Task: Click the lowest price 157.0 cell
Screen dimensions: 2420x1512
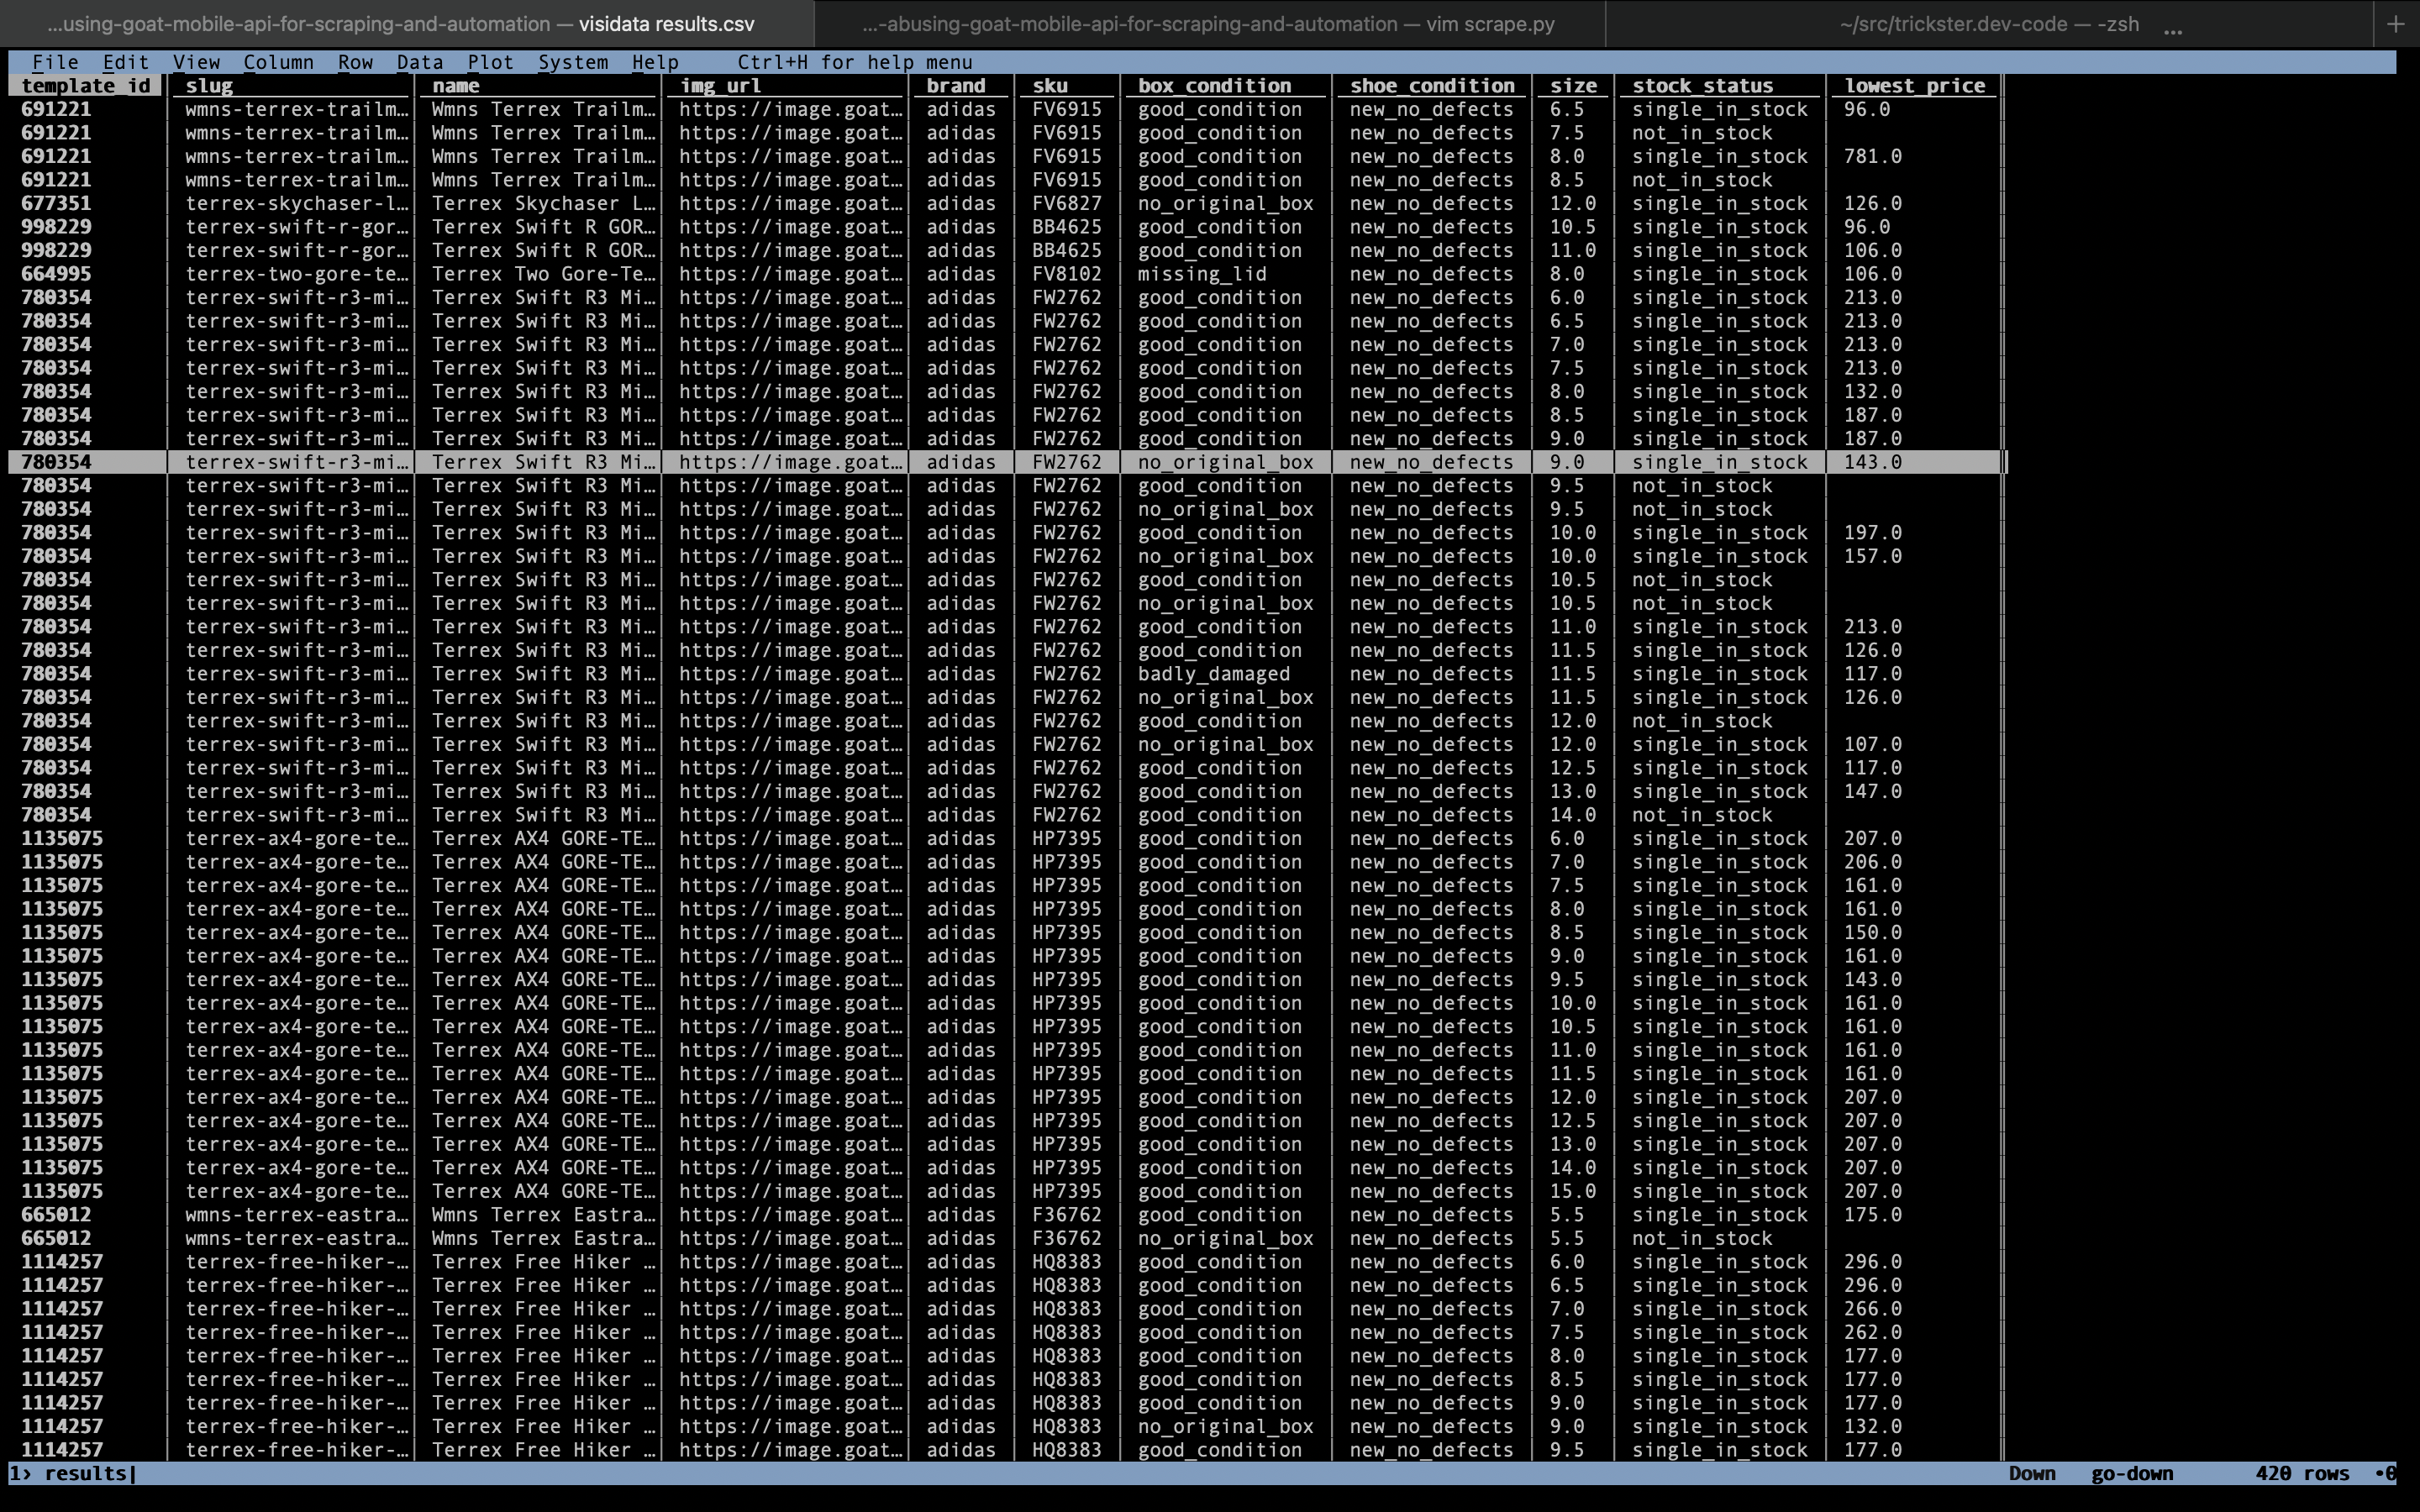Action: click(1873, 556)
